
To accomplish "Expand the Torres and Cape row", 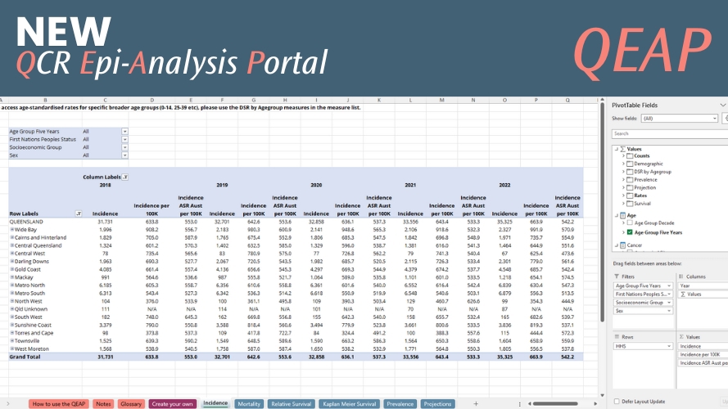I will point(12,333).
